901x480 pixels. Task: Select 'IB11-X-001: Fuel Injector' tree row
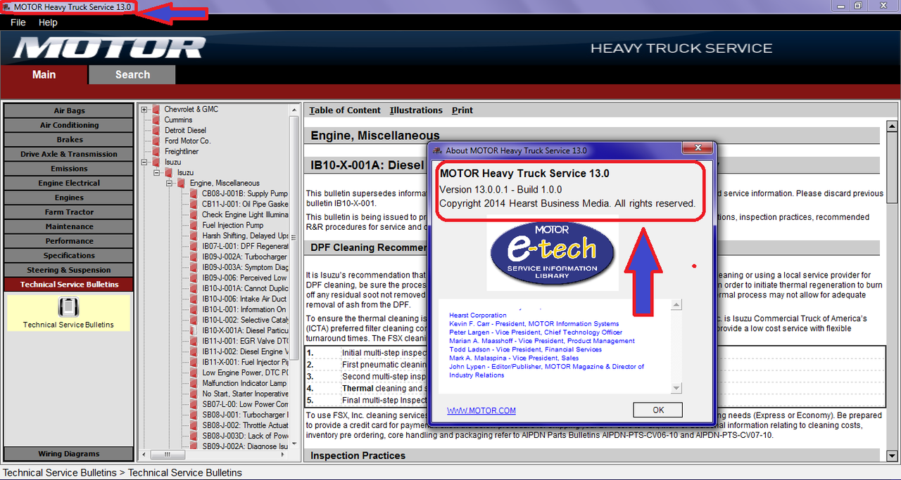pyautogui.click(x=245, y=363)
